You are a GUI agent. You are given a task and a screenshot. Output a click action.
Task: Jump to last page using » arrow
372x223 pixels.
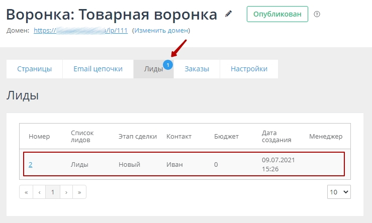pyautogui.click(x=79, y=192)
